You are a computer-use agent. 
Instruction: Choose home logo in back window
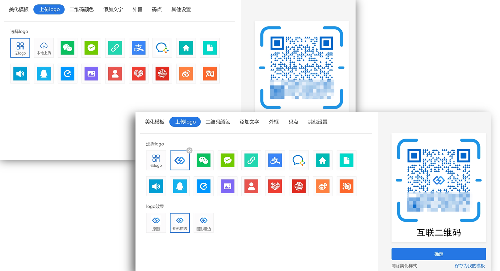click(186, 48)
